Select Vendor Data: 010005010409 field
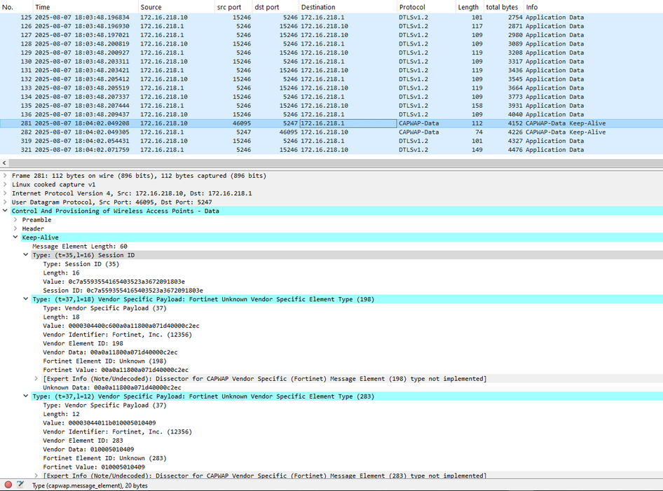The height and width of the screenshot is (491, 663). click(88, 449)
